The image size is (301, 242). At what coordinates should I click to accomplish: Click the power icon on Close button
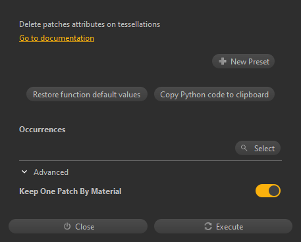pyautogui.click(x=67, y=226)
